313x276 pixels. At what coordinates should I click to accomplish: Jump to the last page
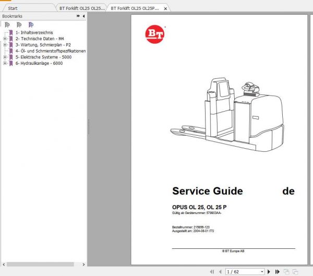coord(278,272)
